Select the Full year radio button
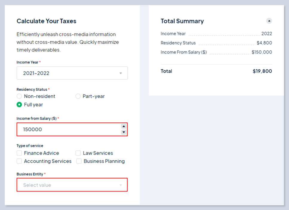The image size is (289, 210). click(x=19, y=105)
